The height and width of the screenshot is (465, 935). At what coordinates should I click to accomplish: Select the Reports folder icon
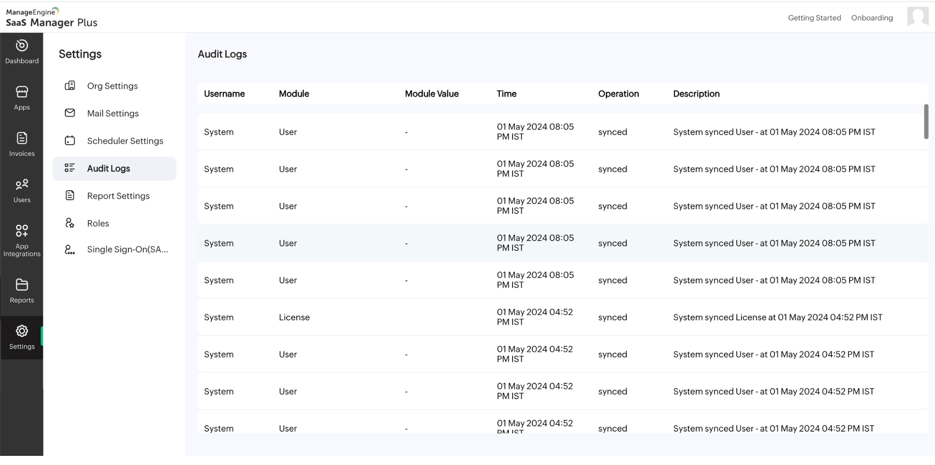(21, 290)
